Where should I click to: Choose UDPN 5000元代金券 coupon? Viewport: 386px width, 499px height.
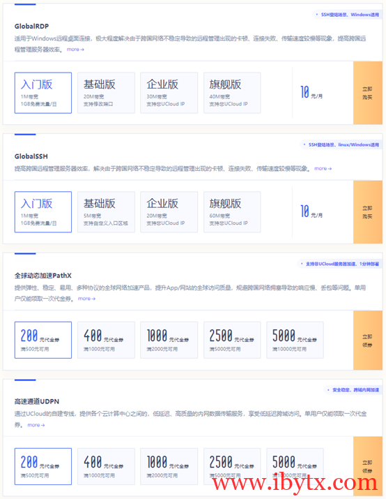[x=295, y=466]
